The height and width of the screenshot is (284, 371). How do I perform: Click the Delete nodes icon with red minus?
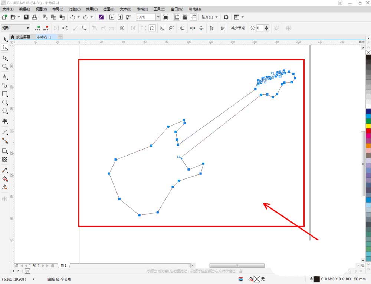(x=46, y=28)
